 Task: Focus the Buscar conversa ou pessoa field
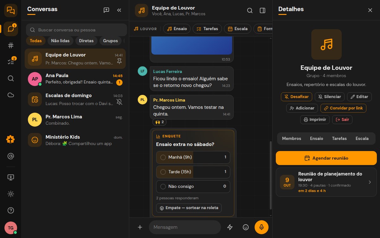pos(76,30)
